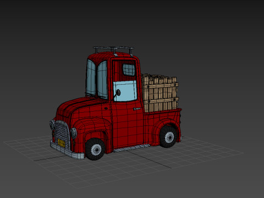This screenshot has width=264, height=198.
Task: Select the truck's rear wheel
Action: (x=168, y=137)
